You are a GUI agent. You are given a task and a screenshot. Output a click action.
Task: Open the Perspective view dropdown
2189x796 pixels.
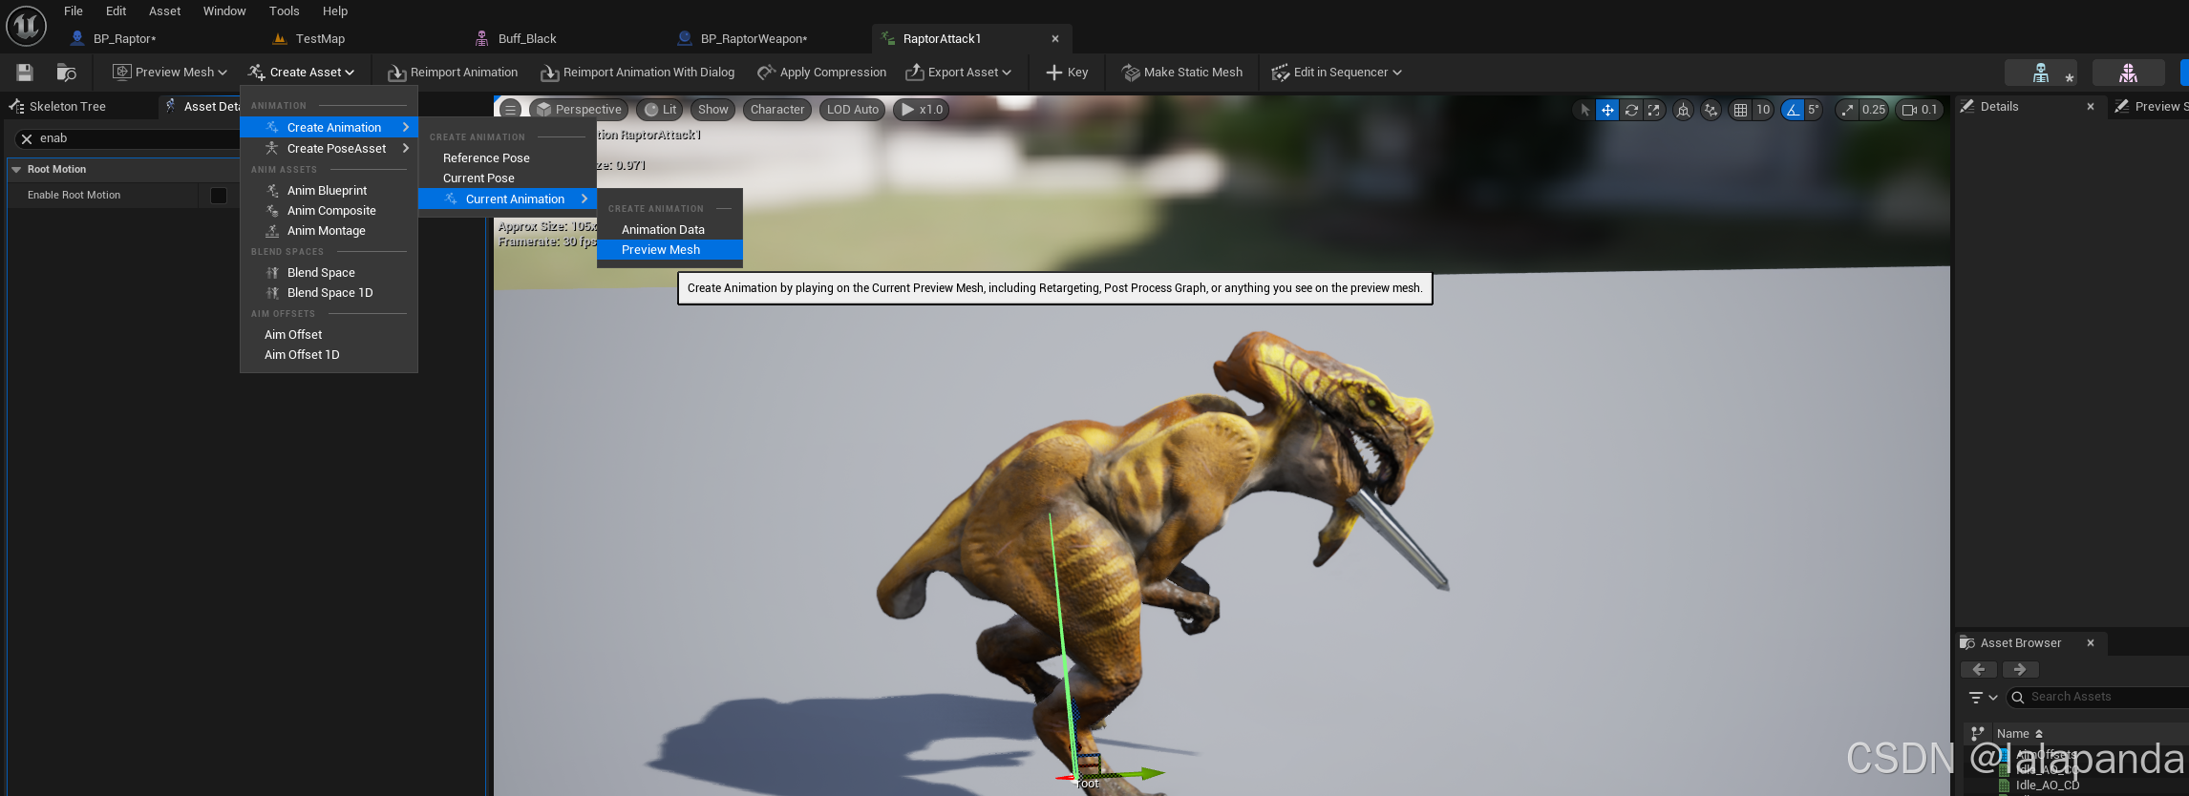[x=578, y=110]
